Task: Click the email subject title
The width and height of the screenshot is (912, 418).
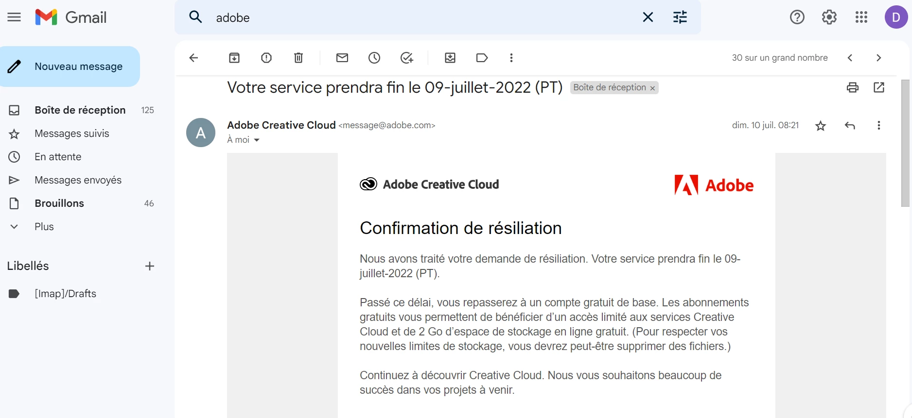Action: click(395, 87)
